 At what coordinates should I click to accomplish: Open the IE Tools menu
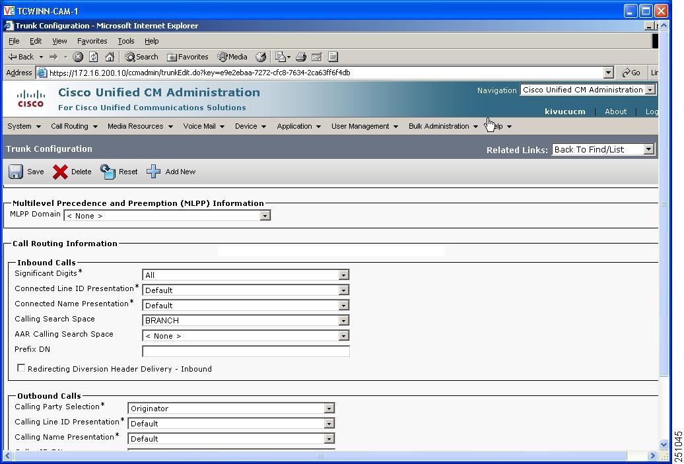coord(126,41)
